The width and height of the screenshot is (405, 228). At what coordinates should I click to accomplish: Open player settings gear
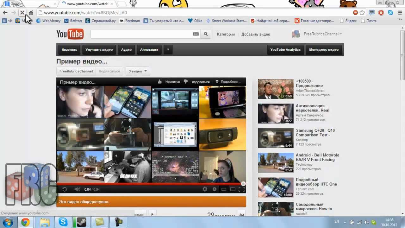click(205, 189)
